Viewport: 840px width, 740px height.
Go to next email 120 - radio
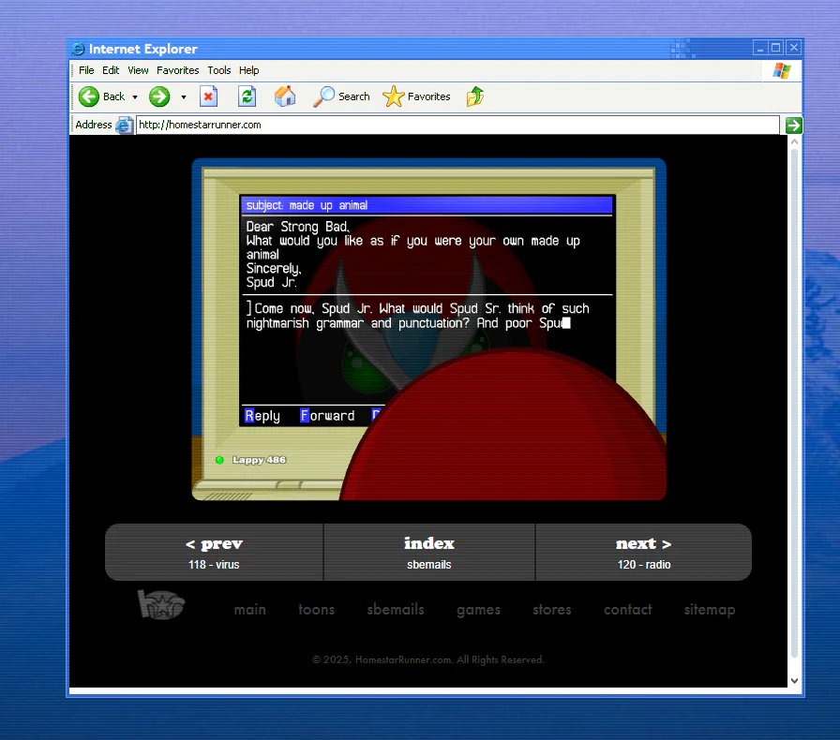[x=643, y=552]
